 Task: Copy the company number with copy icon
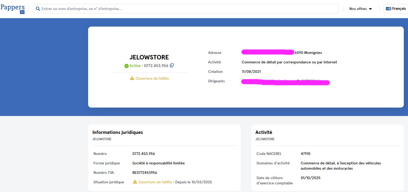(172, 65)
